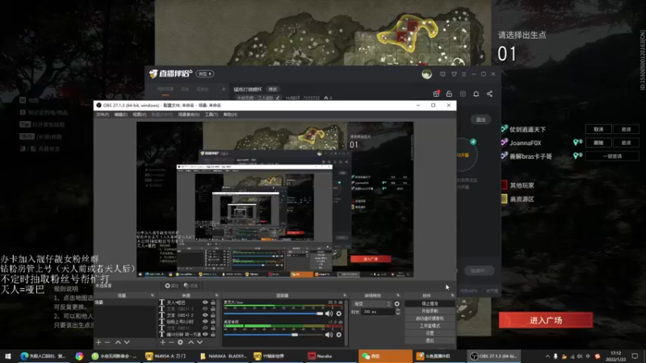Open the skin/shirt icon in companion title bar
The image size is (646, 363).
(454, 74)
